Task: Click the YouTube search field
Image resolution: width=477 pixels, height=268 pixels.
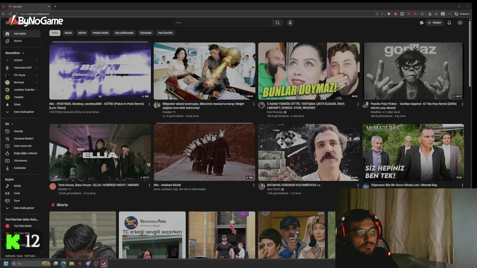Action: (x=222, y=23)
